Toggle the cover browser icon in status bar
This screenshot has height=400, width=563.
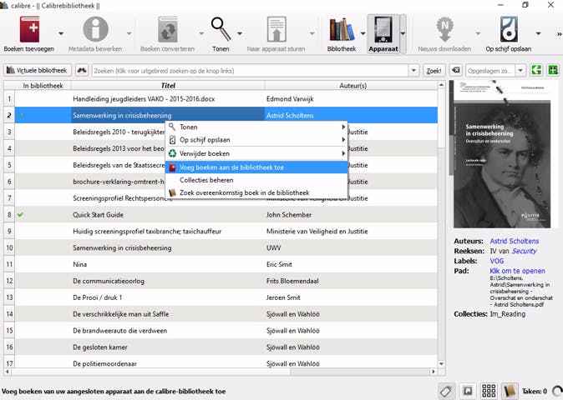pyautogui.click(x=468, y=391)
